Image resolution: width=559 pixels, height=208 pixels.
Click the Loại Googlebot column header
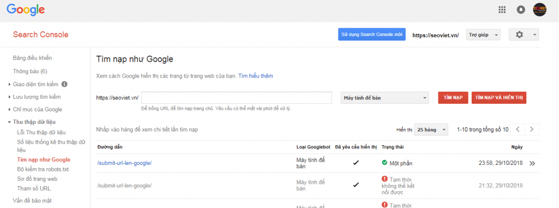click(313, 147)
